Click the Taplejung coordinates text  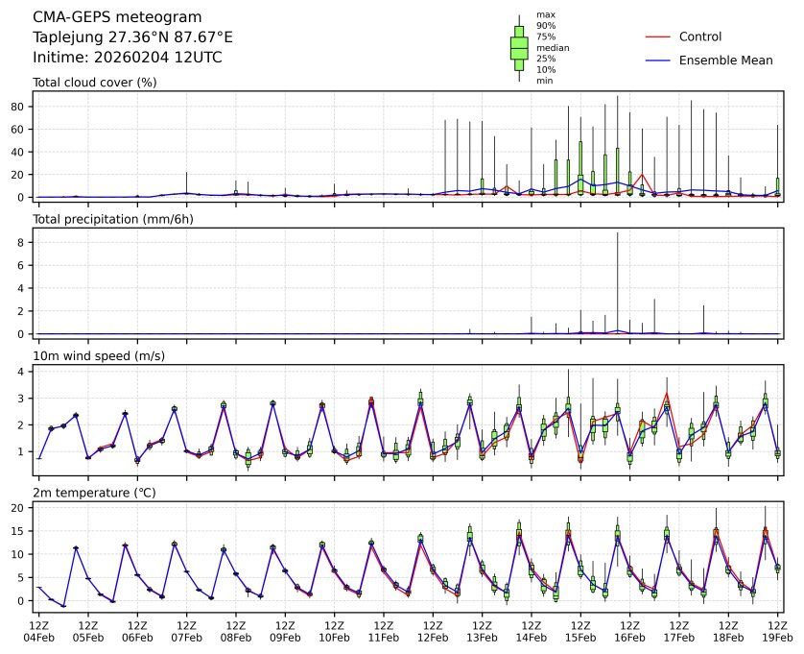(x=132, y=37)
